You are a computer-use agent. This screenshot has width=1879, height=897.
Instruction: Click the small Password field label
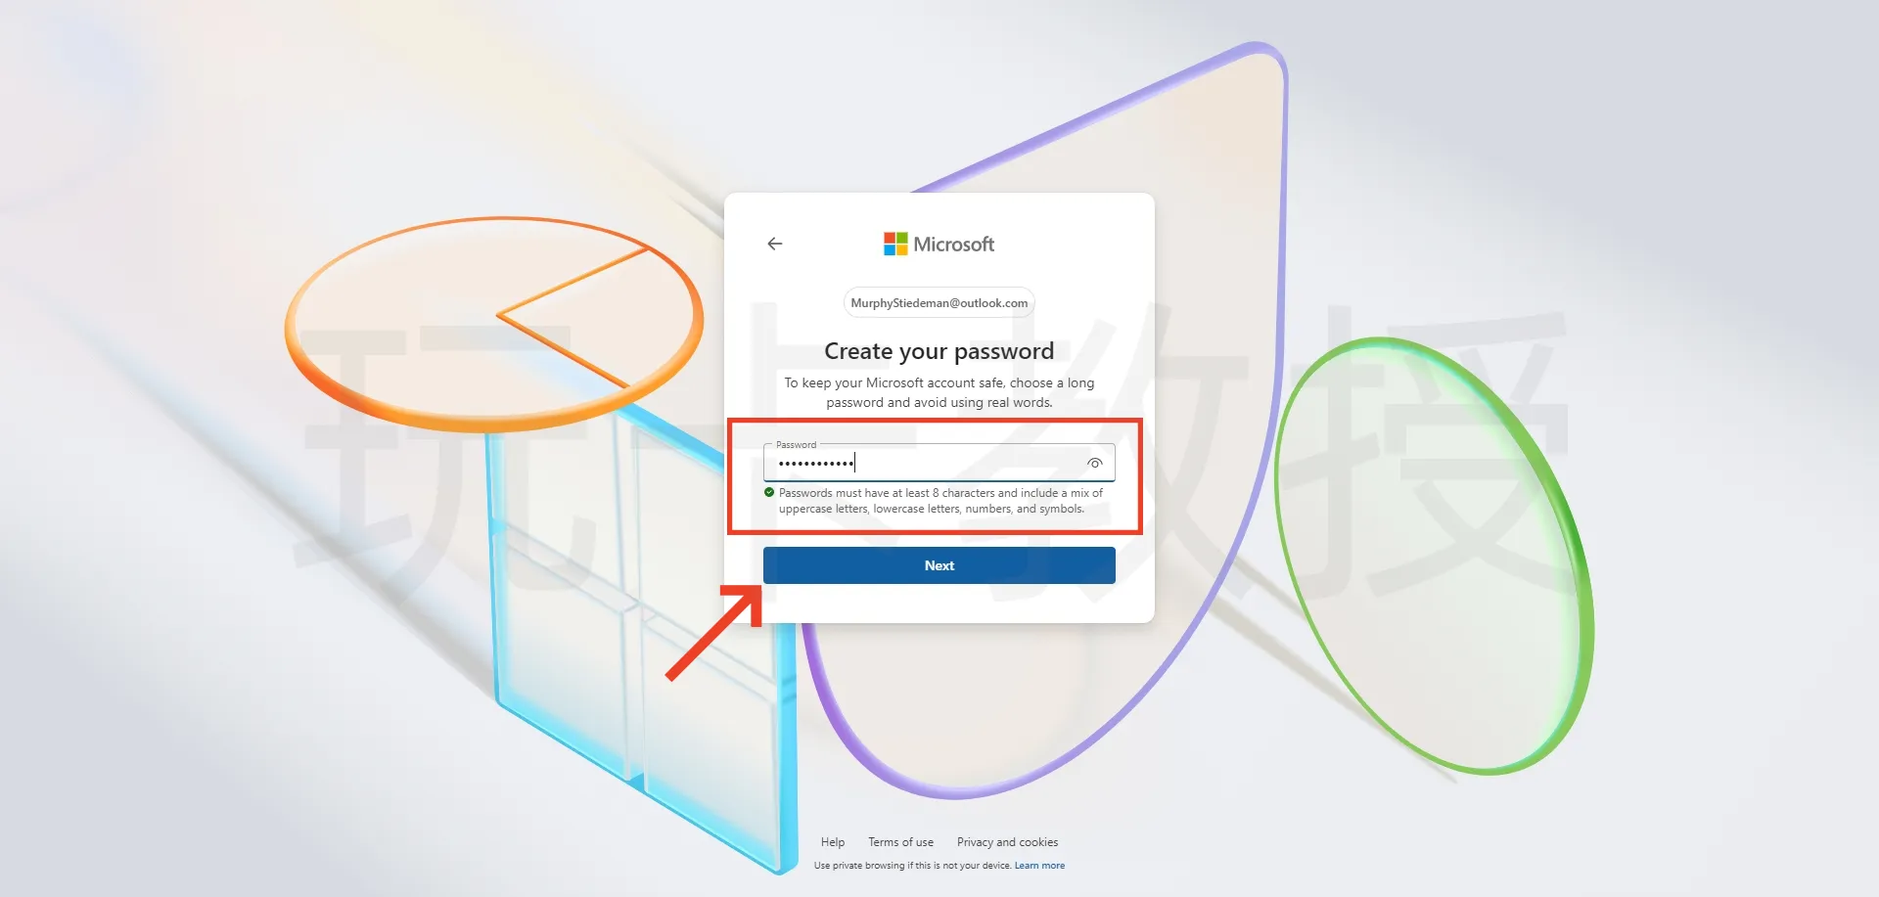click(x=796, y=445)
